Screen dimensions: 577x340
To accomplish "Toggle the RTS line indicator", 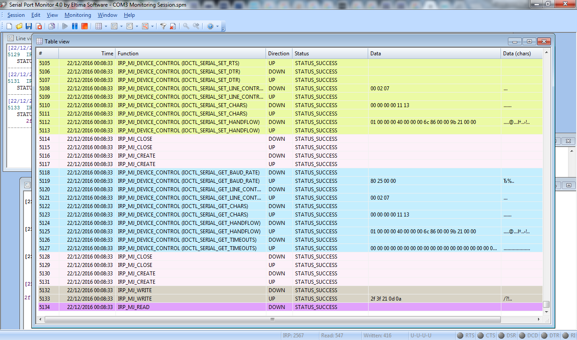I will coord(460,336).
